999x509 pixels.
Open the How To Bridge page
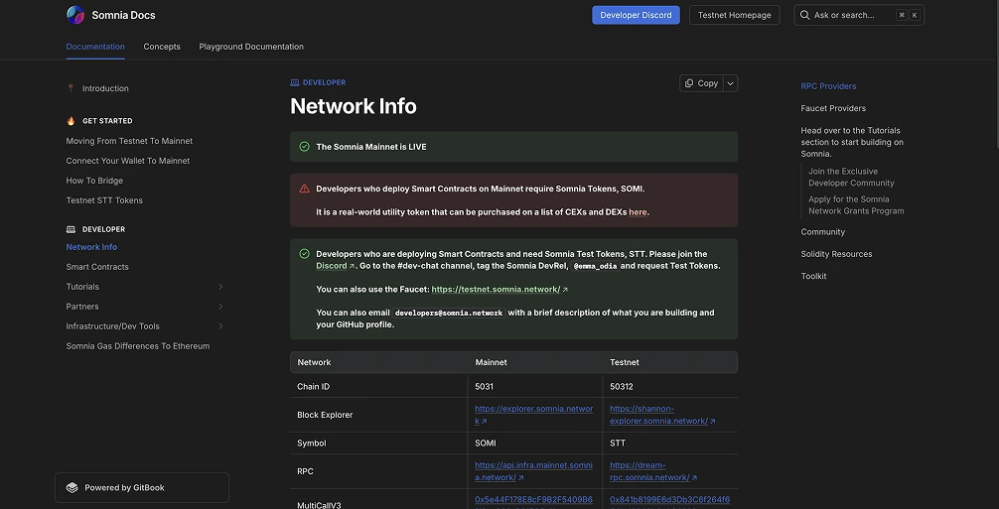94,181
